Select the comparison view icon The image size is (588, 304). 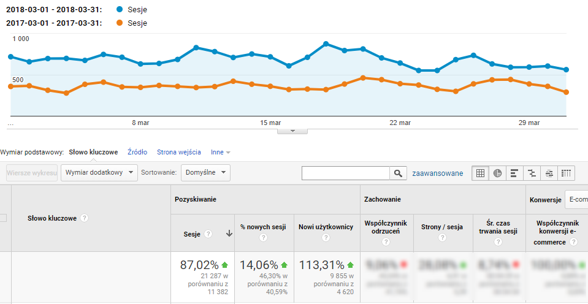[532, 173]
